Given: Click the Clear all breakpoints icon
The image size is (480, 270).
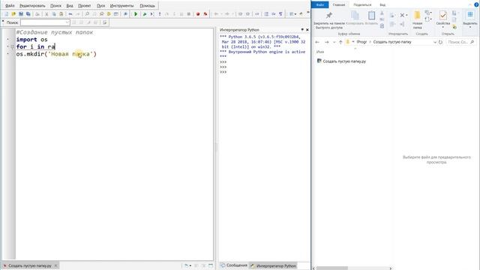Looking at the screenshot, I should (205, 14).
